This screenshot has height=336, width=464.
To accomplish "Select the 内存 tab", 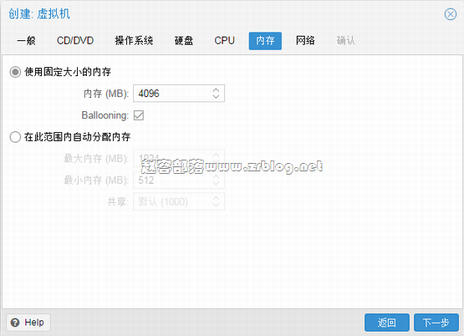I will pyautogui.click(x=265, y=40).
